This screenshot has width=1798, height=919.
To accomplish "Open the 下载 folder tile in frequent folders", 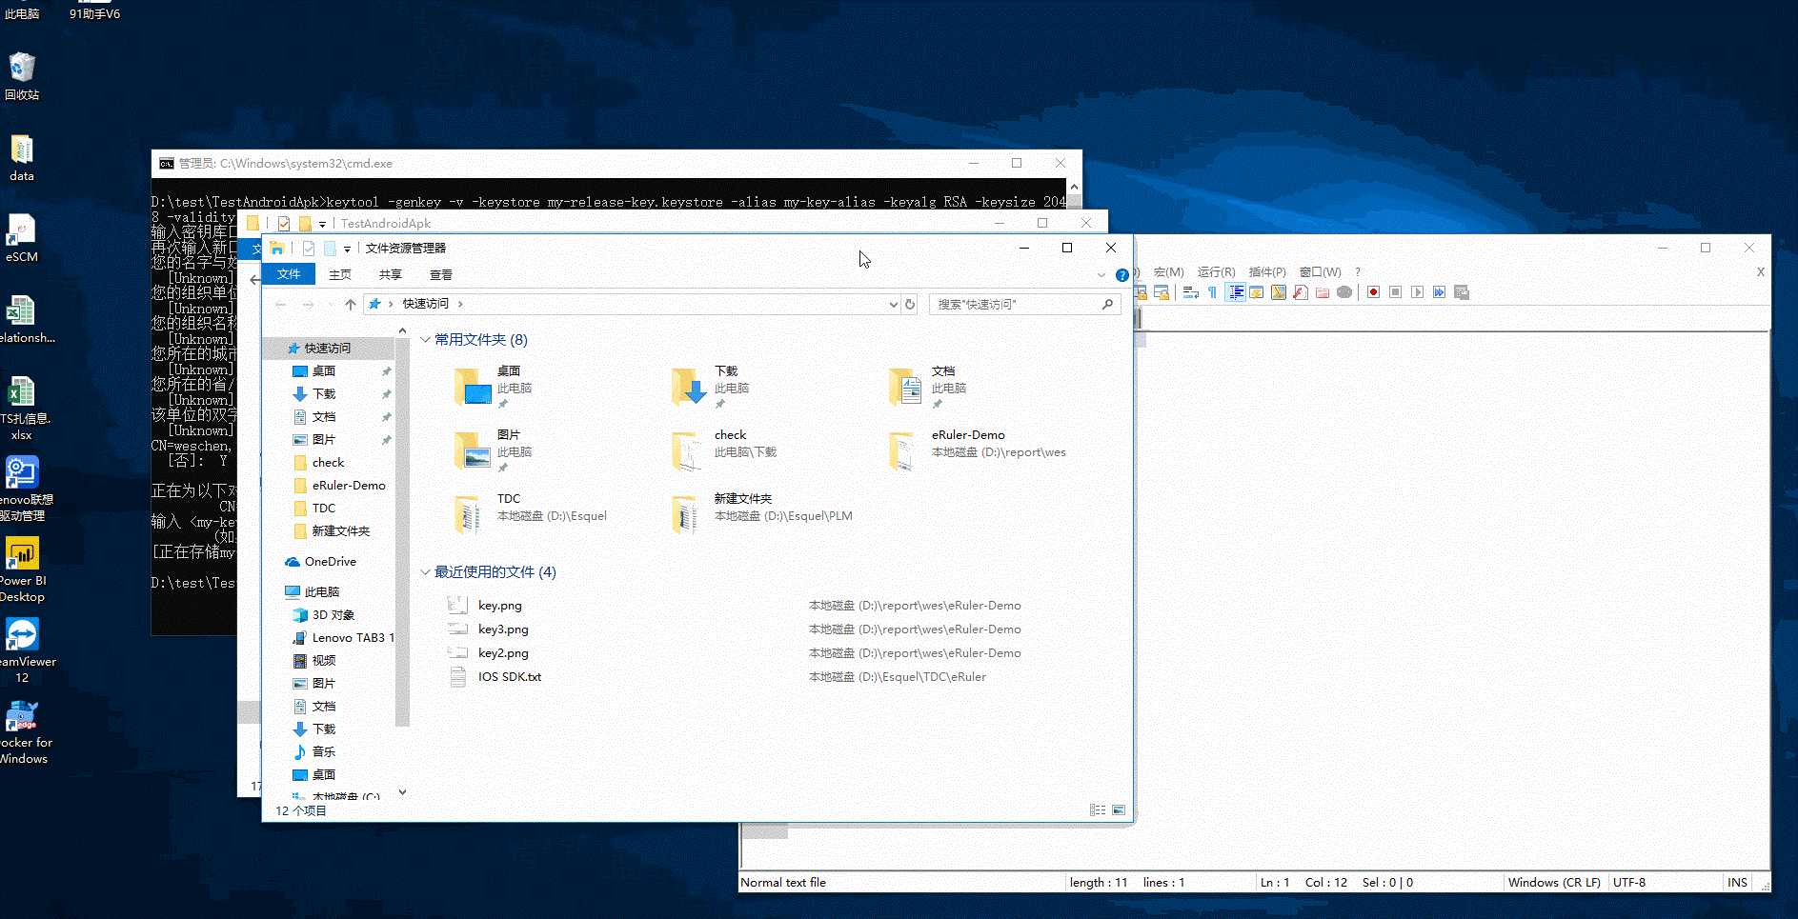I will point(713,388).
